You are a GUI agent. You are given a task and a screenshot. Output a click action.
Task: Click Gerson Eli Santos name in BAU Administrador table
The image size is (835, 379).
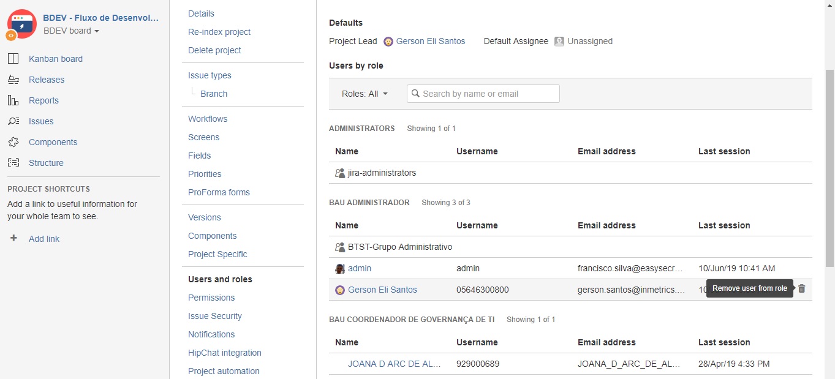coord(382,290)
